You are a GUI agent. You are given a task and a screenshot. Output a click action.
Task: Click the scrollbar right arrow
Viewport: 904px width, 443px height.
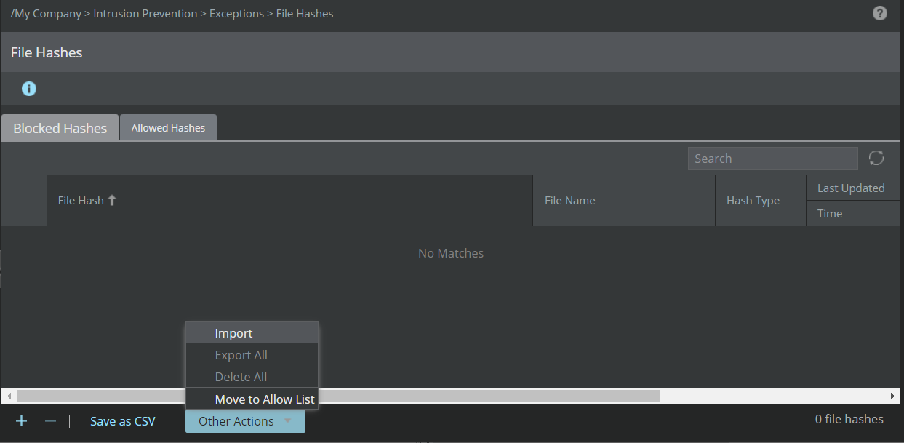(893, 396)
